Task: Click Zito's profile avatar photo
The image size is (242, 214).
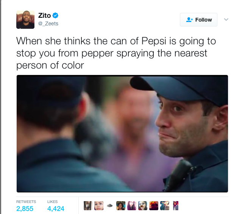Action: [25, 20]
